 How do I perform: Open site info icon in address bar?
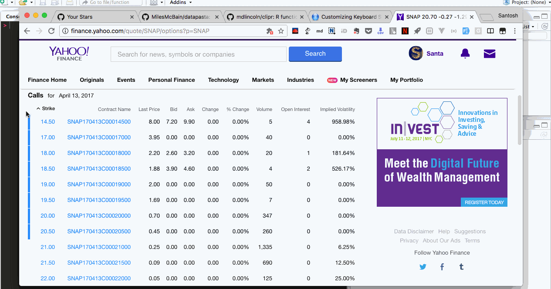point(65,31)
